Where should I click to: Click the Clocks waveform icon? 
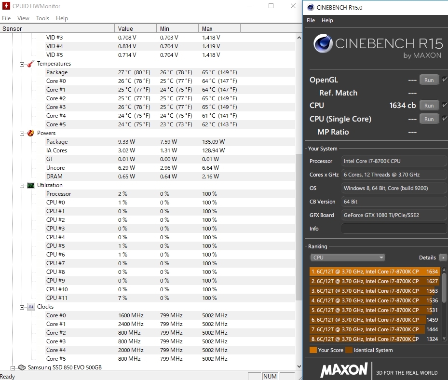(30, 307)
